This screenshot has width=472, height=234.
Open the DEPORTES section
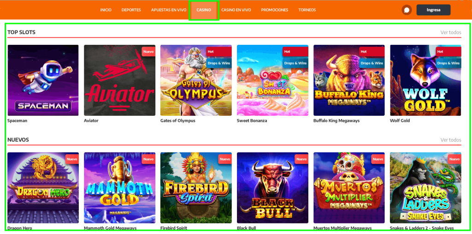[x=131, y=10]
